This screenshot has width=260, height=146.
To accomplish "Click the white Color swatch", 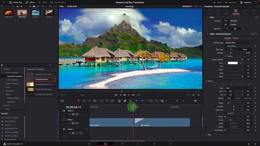I will click(233, 63).
